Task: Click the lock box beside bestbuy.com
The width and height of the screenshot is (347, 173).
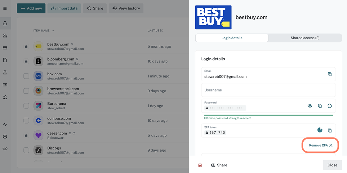Action: pos(26,47)
